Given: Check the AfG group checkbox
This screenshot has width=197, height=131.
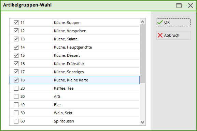Looking at the screenshot, I should (x=16, y=96).
